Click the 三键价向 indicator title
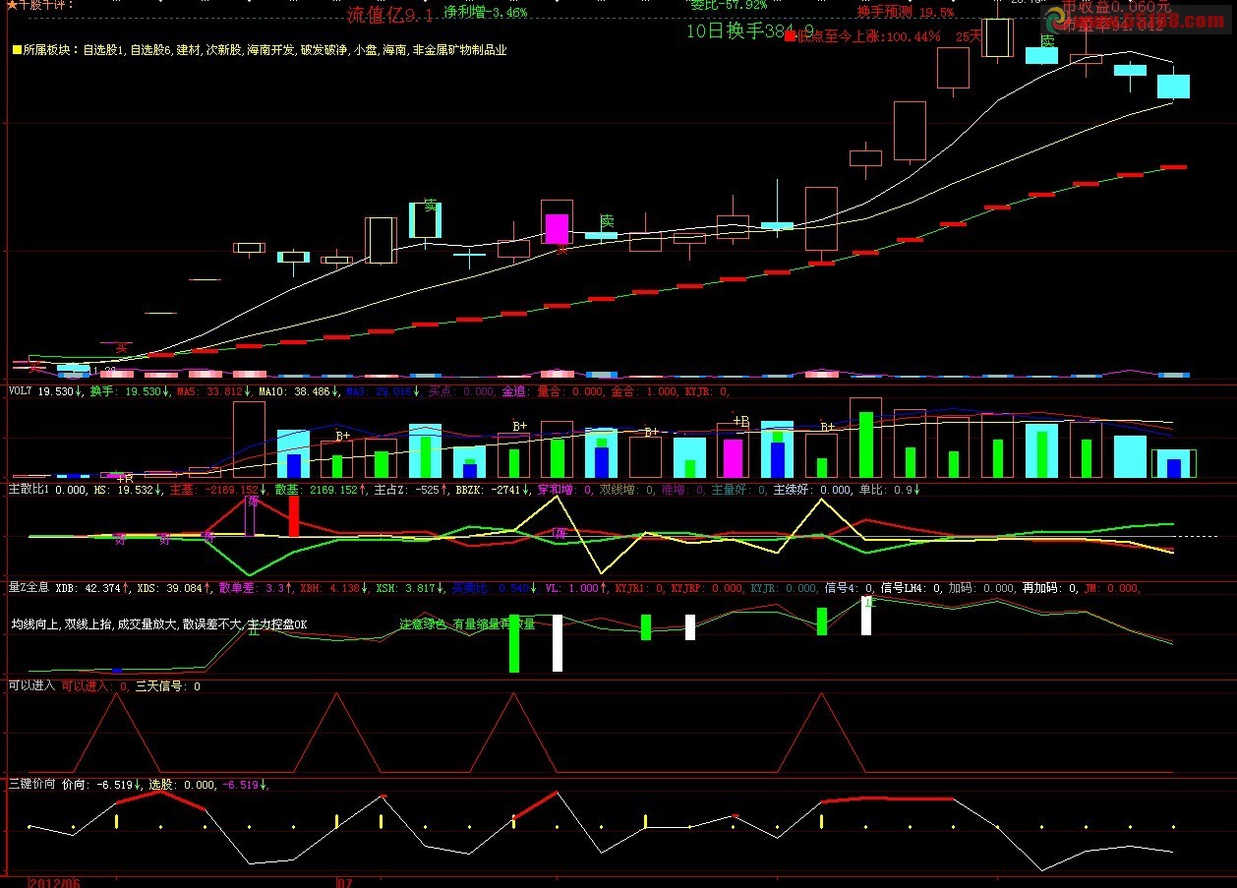 point(31,785)
